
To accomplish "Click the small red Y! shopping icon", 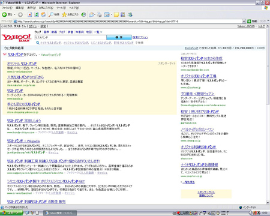I will [5, 55].
